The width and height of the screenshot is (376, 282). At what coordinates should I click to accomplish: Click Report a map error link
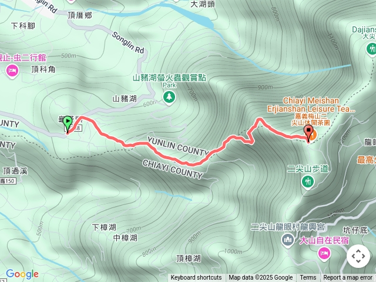[x=347, y=278]
